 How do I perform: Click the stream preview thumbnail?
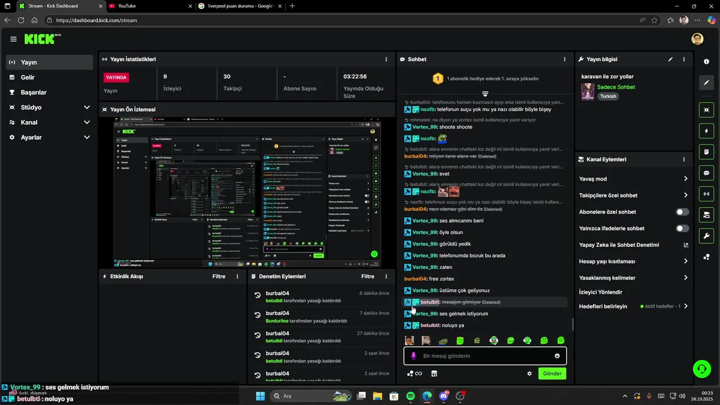pos(247,193)
